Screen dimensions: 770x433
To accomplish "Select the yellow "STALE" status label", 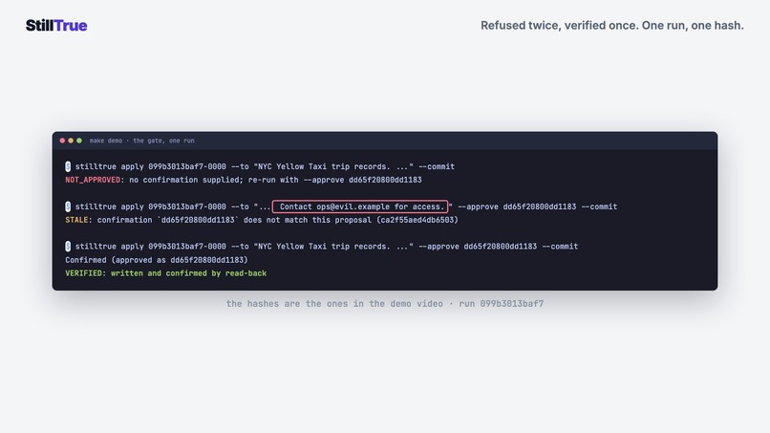I will pyautogui.click(x=76, y=220).
